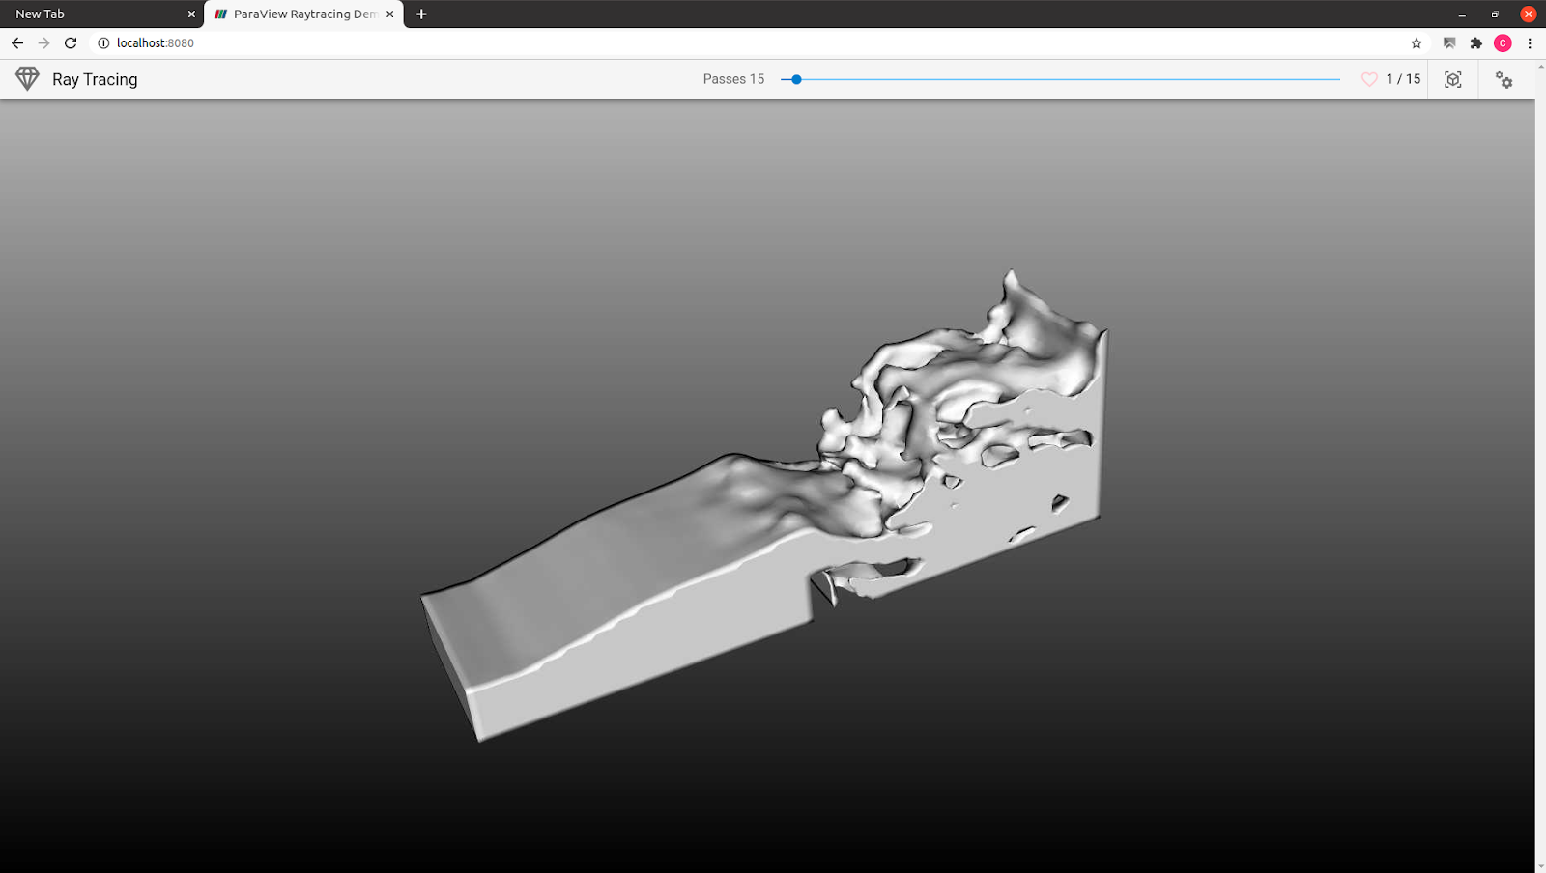The image size is (1546, 873).
Task: Bookmark this page with the star icon
Action: coord(1417,42)
